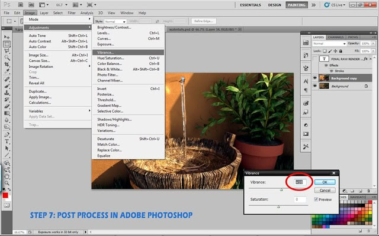Open the Opacity slider arrow
The height and width of the screenshot is (236, 379).
[373, 44]
